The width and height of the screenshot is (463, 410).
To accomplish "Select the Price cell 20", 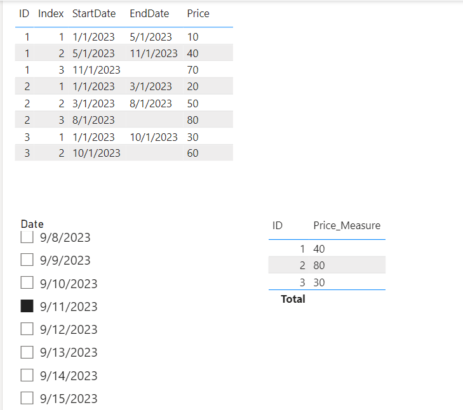I will pos(192,86).
